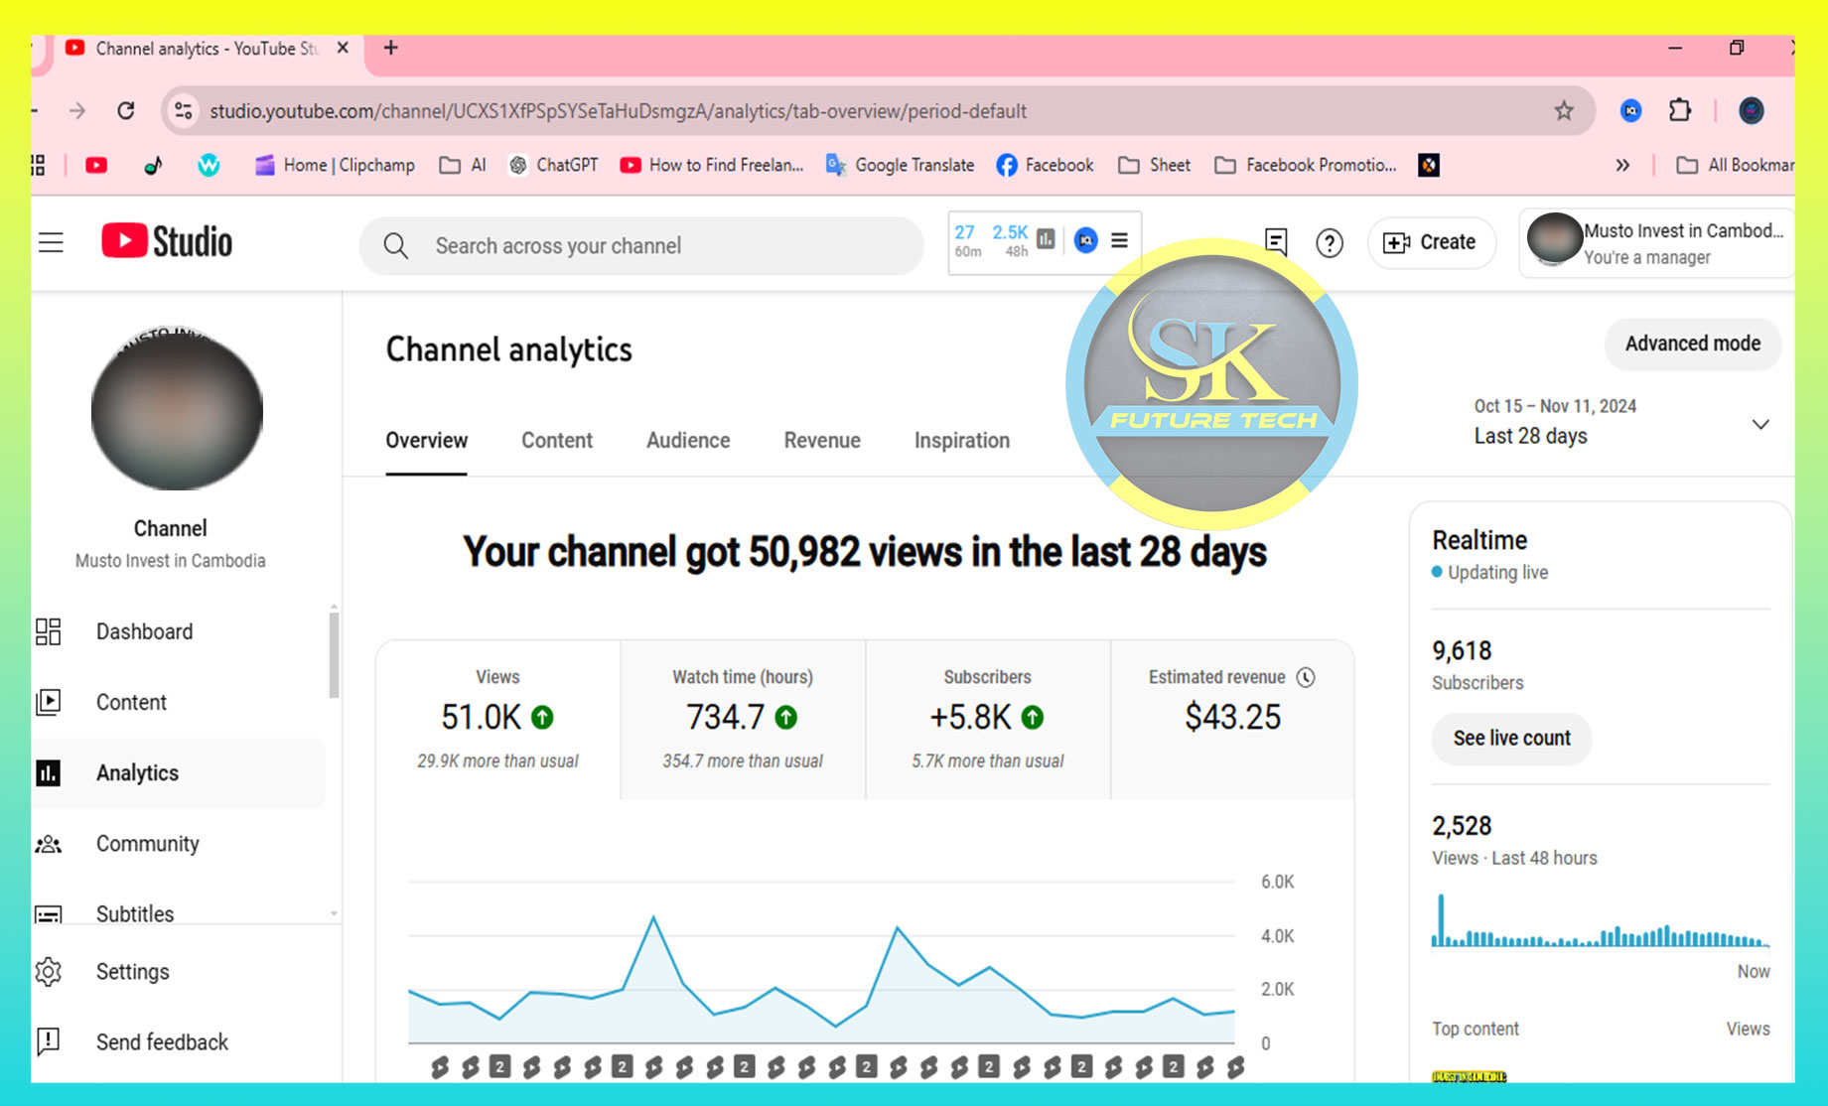Click the Send feedback icon
Screen dimensions: 1828x1106
coord(49,1041)
